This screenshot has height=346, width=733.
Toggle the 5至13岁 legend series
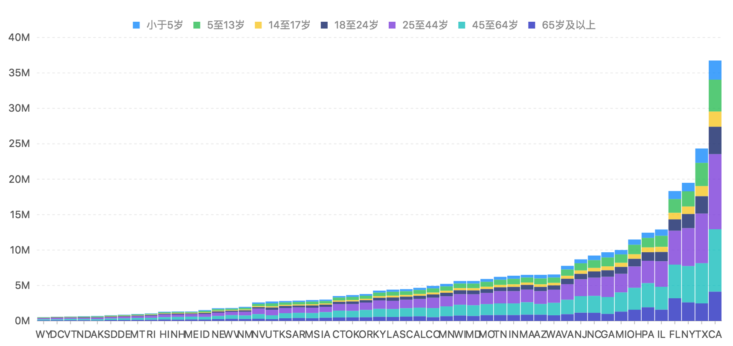(x=219, y=25)
